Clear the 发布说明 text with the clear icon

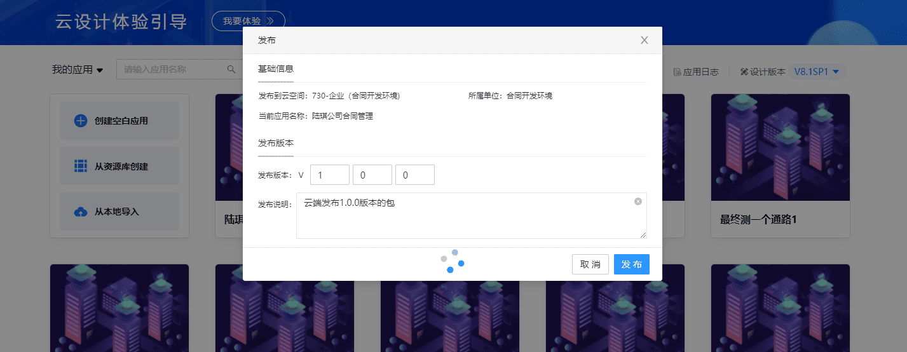point(638,201)
